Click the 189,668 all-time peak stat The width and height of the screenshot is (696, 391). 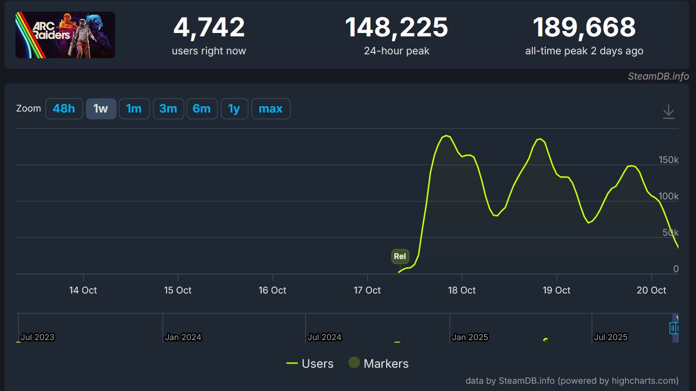click(x=584, y=27)
